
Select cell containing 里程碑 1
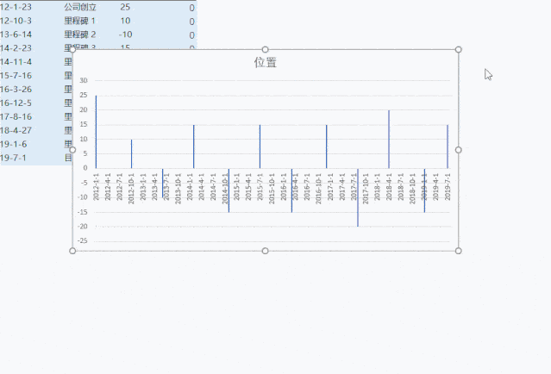(80, 21)
